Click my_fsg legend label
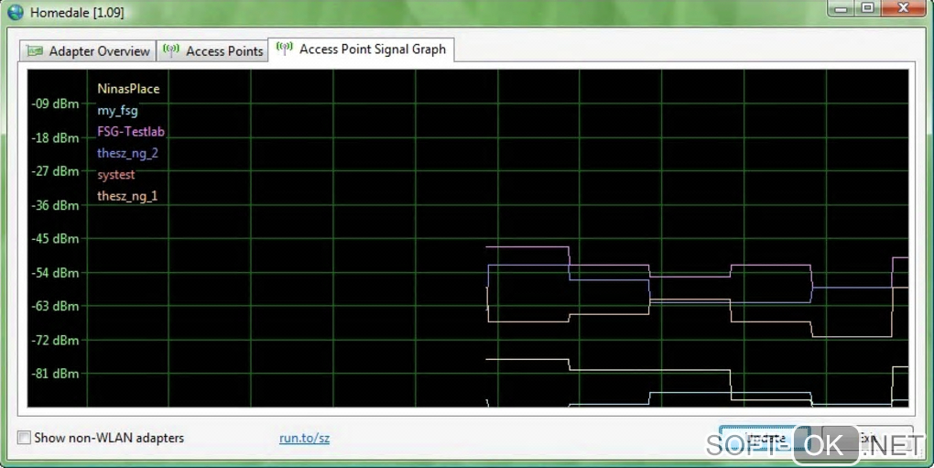934x468 pixels. click(x=117, y=111)
